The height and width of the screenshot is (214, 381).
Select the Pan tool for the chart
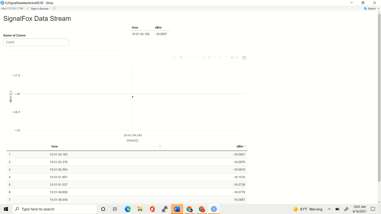click(x=186, y=57)
